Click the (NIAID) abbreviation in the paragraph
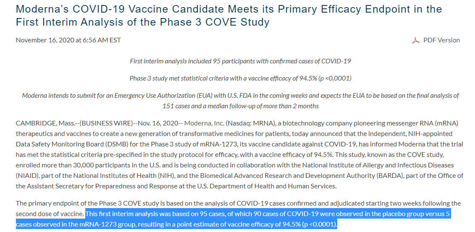This screenshot has height=232, width=475. point(28,176)
